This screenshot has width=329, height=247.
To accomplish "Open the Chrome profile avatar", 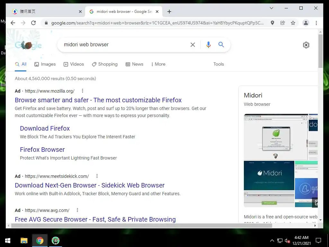I will point(306,23).
